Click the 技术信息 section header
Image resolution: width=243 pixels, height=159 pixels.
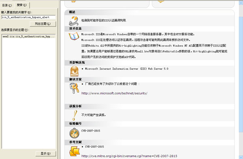(75, 28)
